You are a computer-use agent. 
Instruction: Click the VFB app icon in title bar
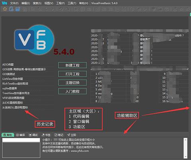[4, 3]
